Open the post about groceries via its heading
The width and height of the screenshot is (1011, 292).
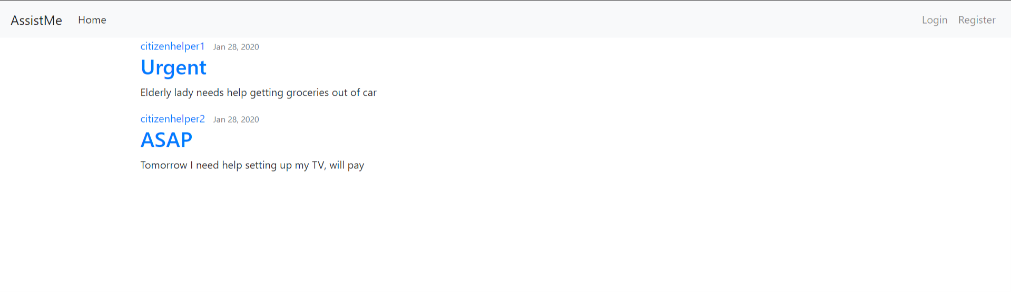[173, 68]
